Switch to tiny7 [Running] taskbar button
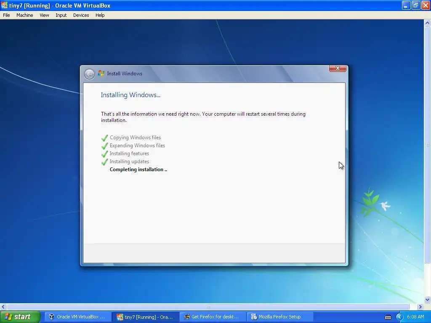 146,317
